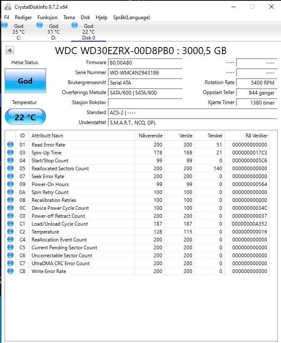
Task: Click the empty Stasjon Bokstav field
Action: 145,102
